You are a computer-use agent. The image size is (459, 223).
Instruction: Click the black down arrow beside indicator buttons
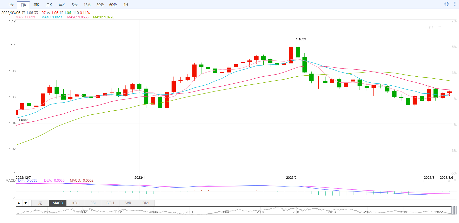coord(25,203)
